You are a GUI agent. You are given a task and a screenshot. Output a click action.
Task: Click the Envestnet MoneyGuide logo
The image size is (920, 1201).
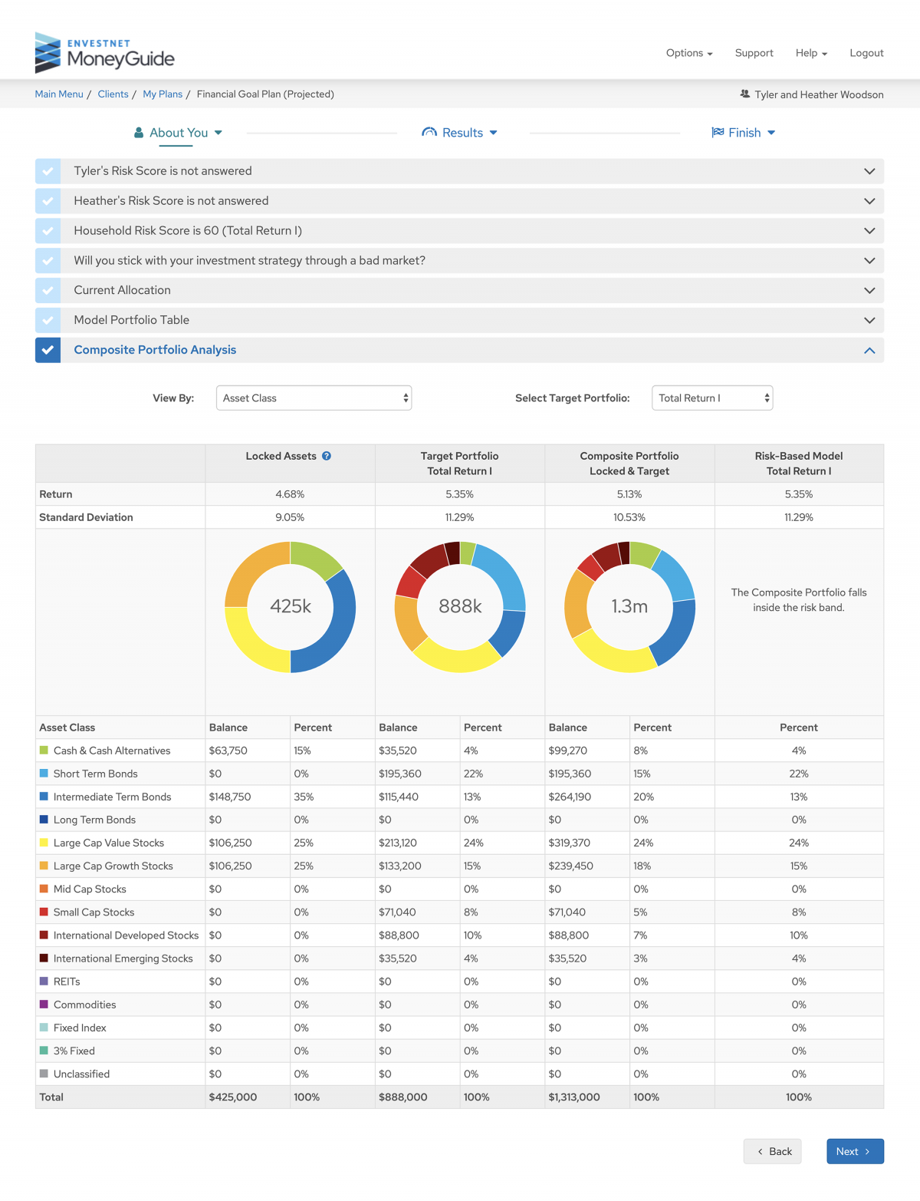(105, 53)
